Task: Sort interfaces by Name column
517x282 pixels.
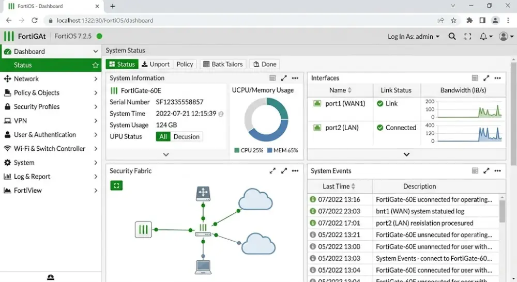Action: point(340,90)
